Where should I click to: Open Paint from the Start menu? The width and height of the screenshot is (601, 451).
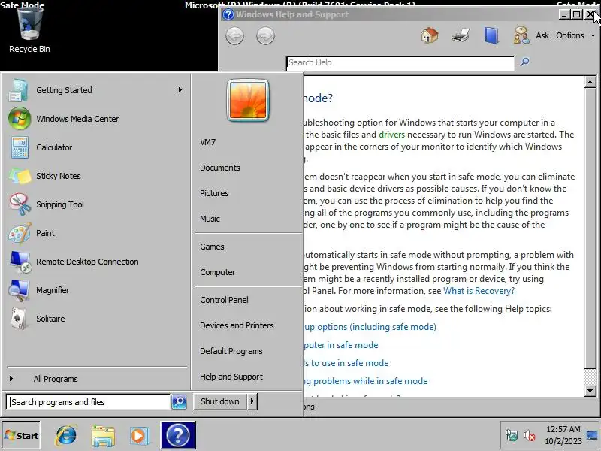96,233
